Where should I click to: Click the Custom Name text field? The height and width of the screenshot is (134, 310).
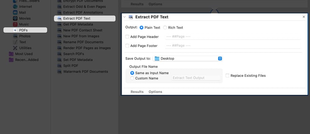(x=196, y=78)
